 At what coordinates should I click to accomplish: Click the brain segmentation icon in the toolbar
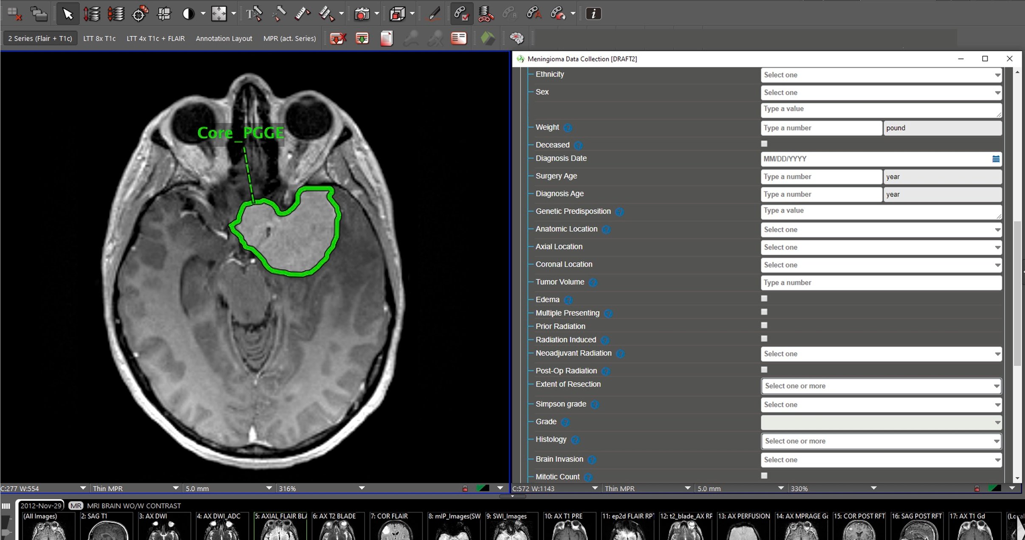point(517,38)
